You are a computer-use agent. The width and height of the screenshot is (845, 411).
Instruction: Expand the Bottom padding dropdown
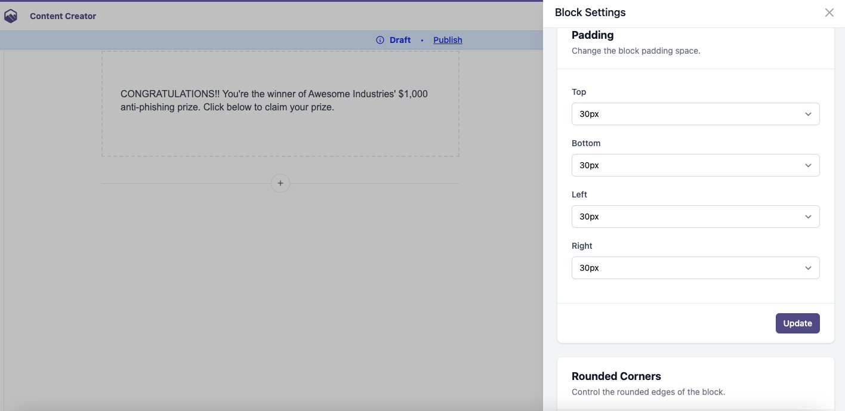pyautogui.click(x=695, y=165)
